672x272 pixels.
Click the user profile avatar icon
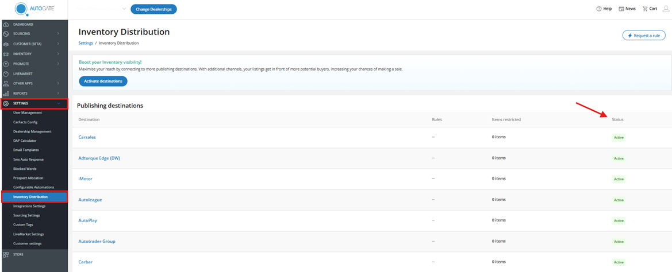click(666, 9)
